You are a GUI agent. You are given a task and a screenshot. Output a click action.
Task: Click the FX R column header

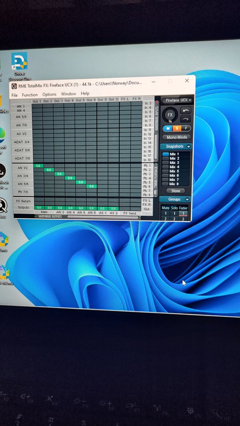tap(137, 99)
